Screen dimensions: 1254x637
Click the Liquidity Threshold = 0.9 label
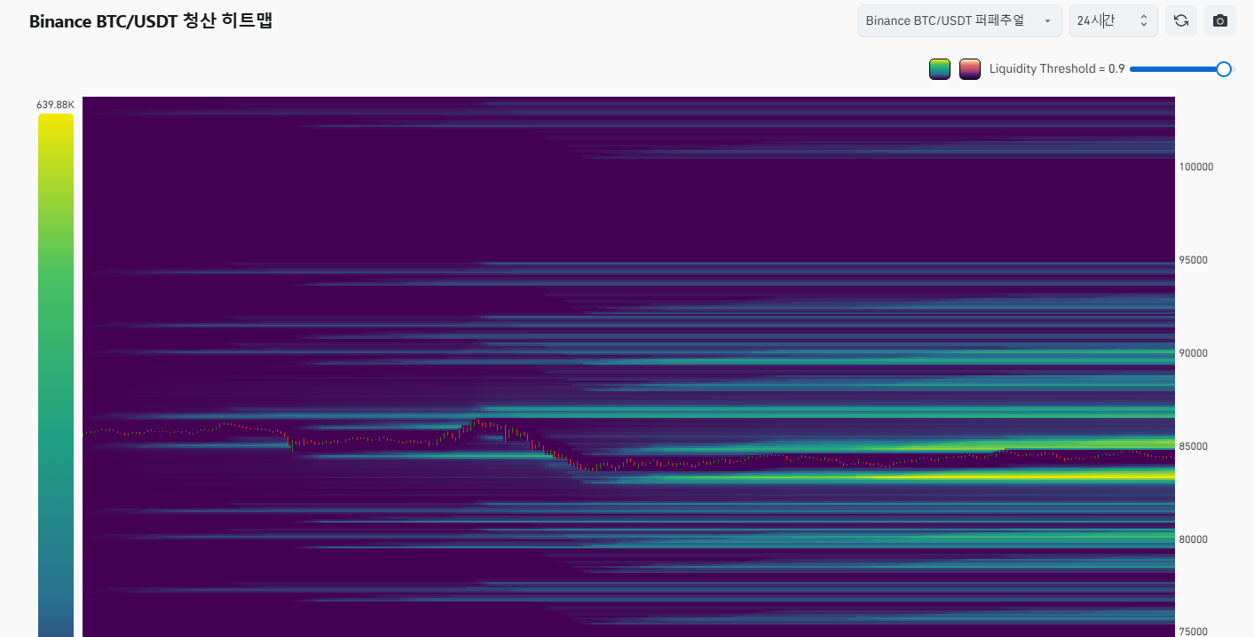coord(1057,68)
